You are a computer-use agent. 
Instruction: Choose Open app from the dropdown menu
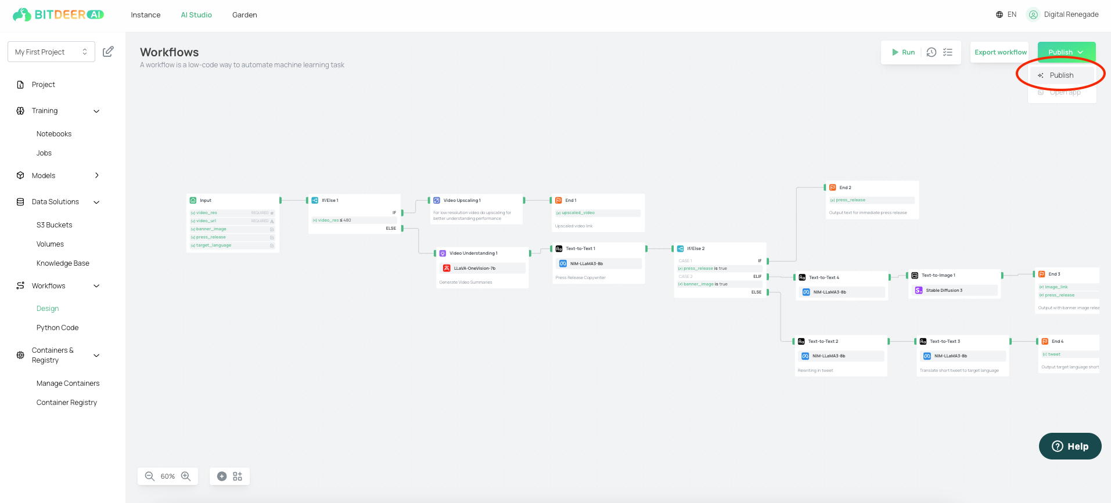coord(1062,92)
